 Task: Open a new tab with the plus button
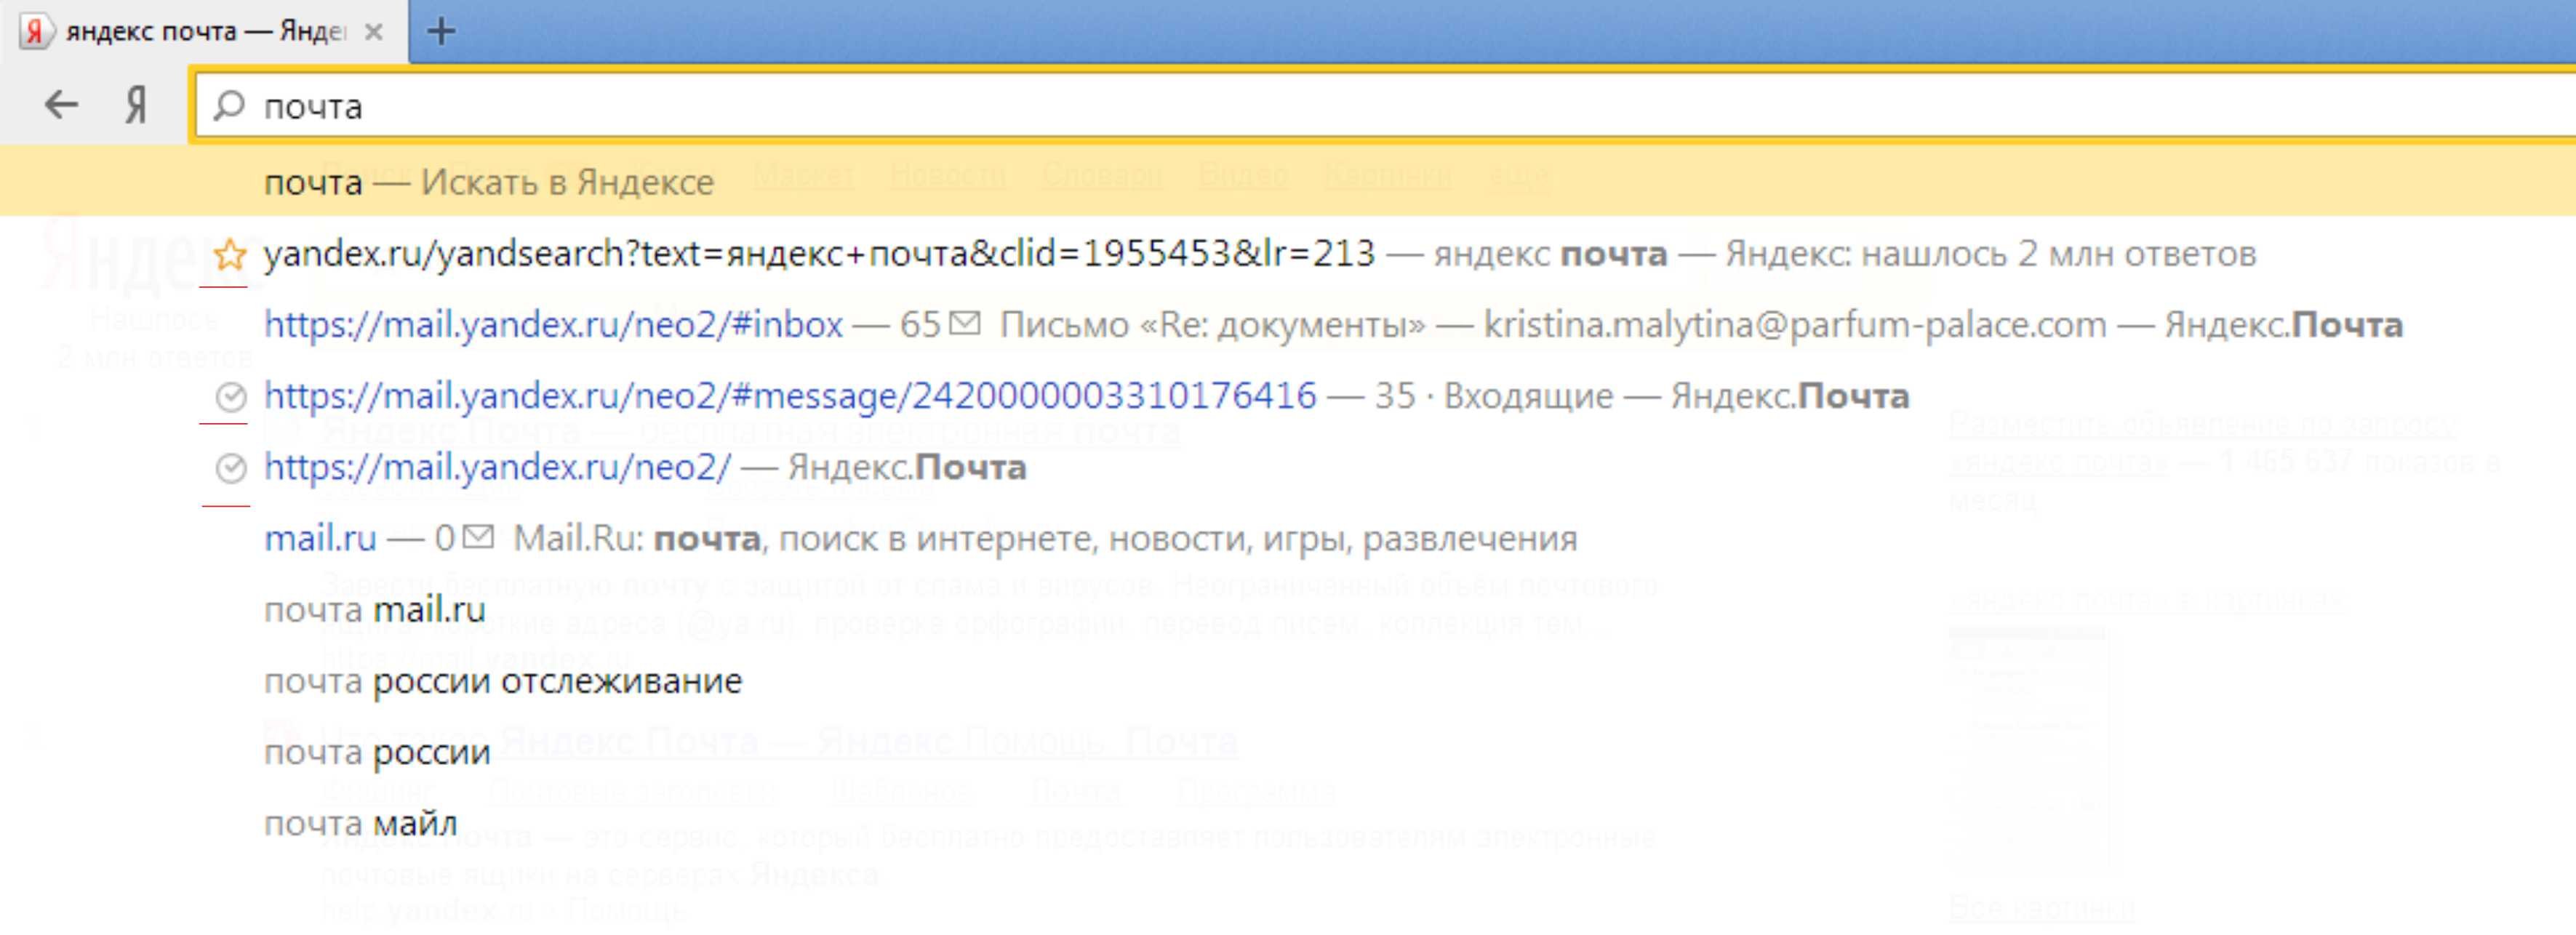click(441, 31)
